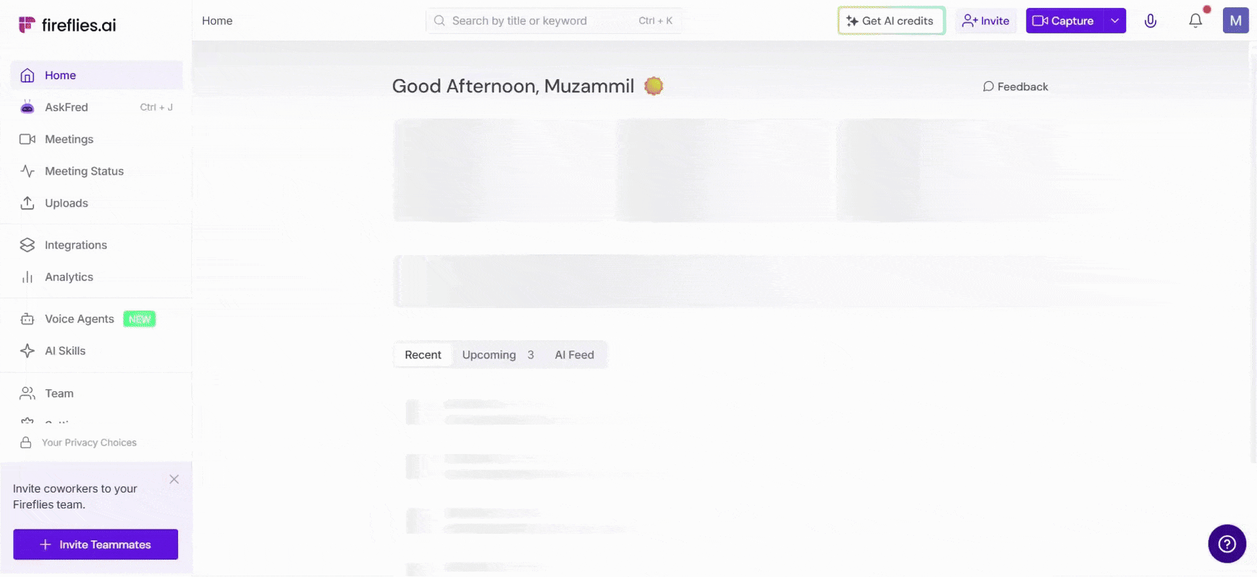
Task: Open Integrations page
Action: [96, 245]
